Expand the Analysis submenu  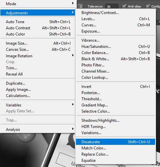click(x=38, y=129)
